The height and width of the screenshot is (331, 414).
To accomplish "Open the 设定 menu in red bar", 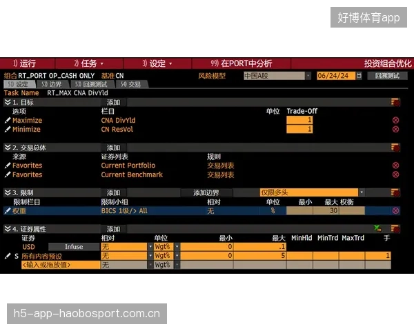I will 157,63.
